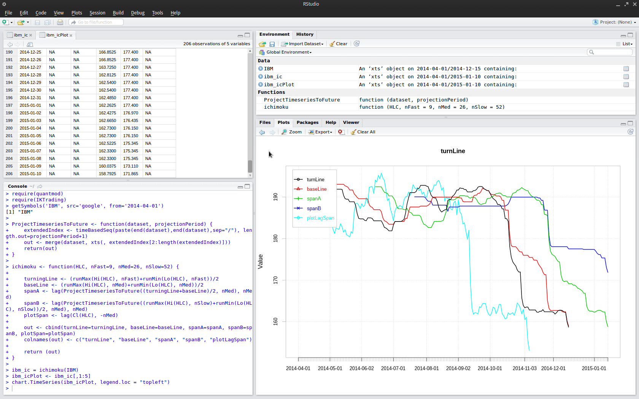The image size is (639, 399).
Task: Minimize the Console pane
Action: 240,187
